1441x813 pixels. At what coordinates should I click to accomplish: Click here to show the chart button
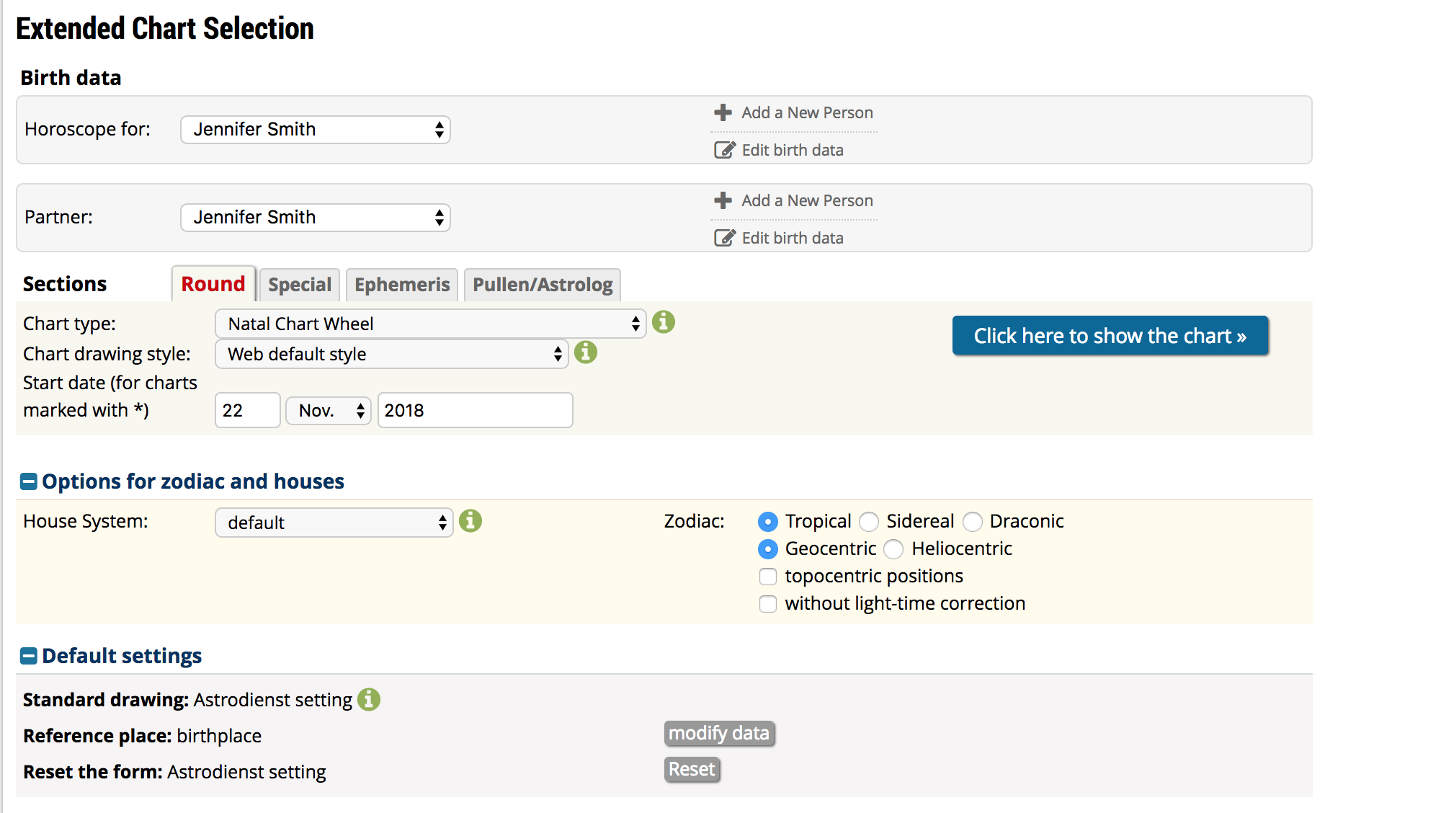[1110, 334]
